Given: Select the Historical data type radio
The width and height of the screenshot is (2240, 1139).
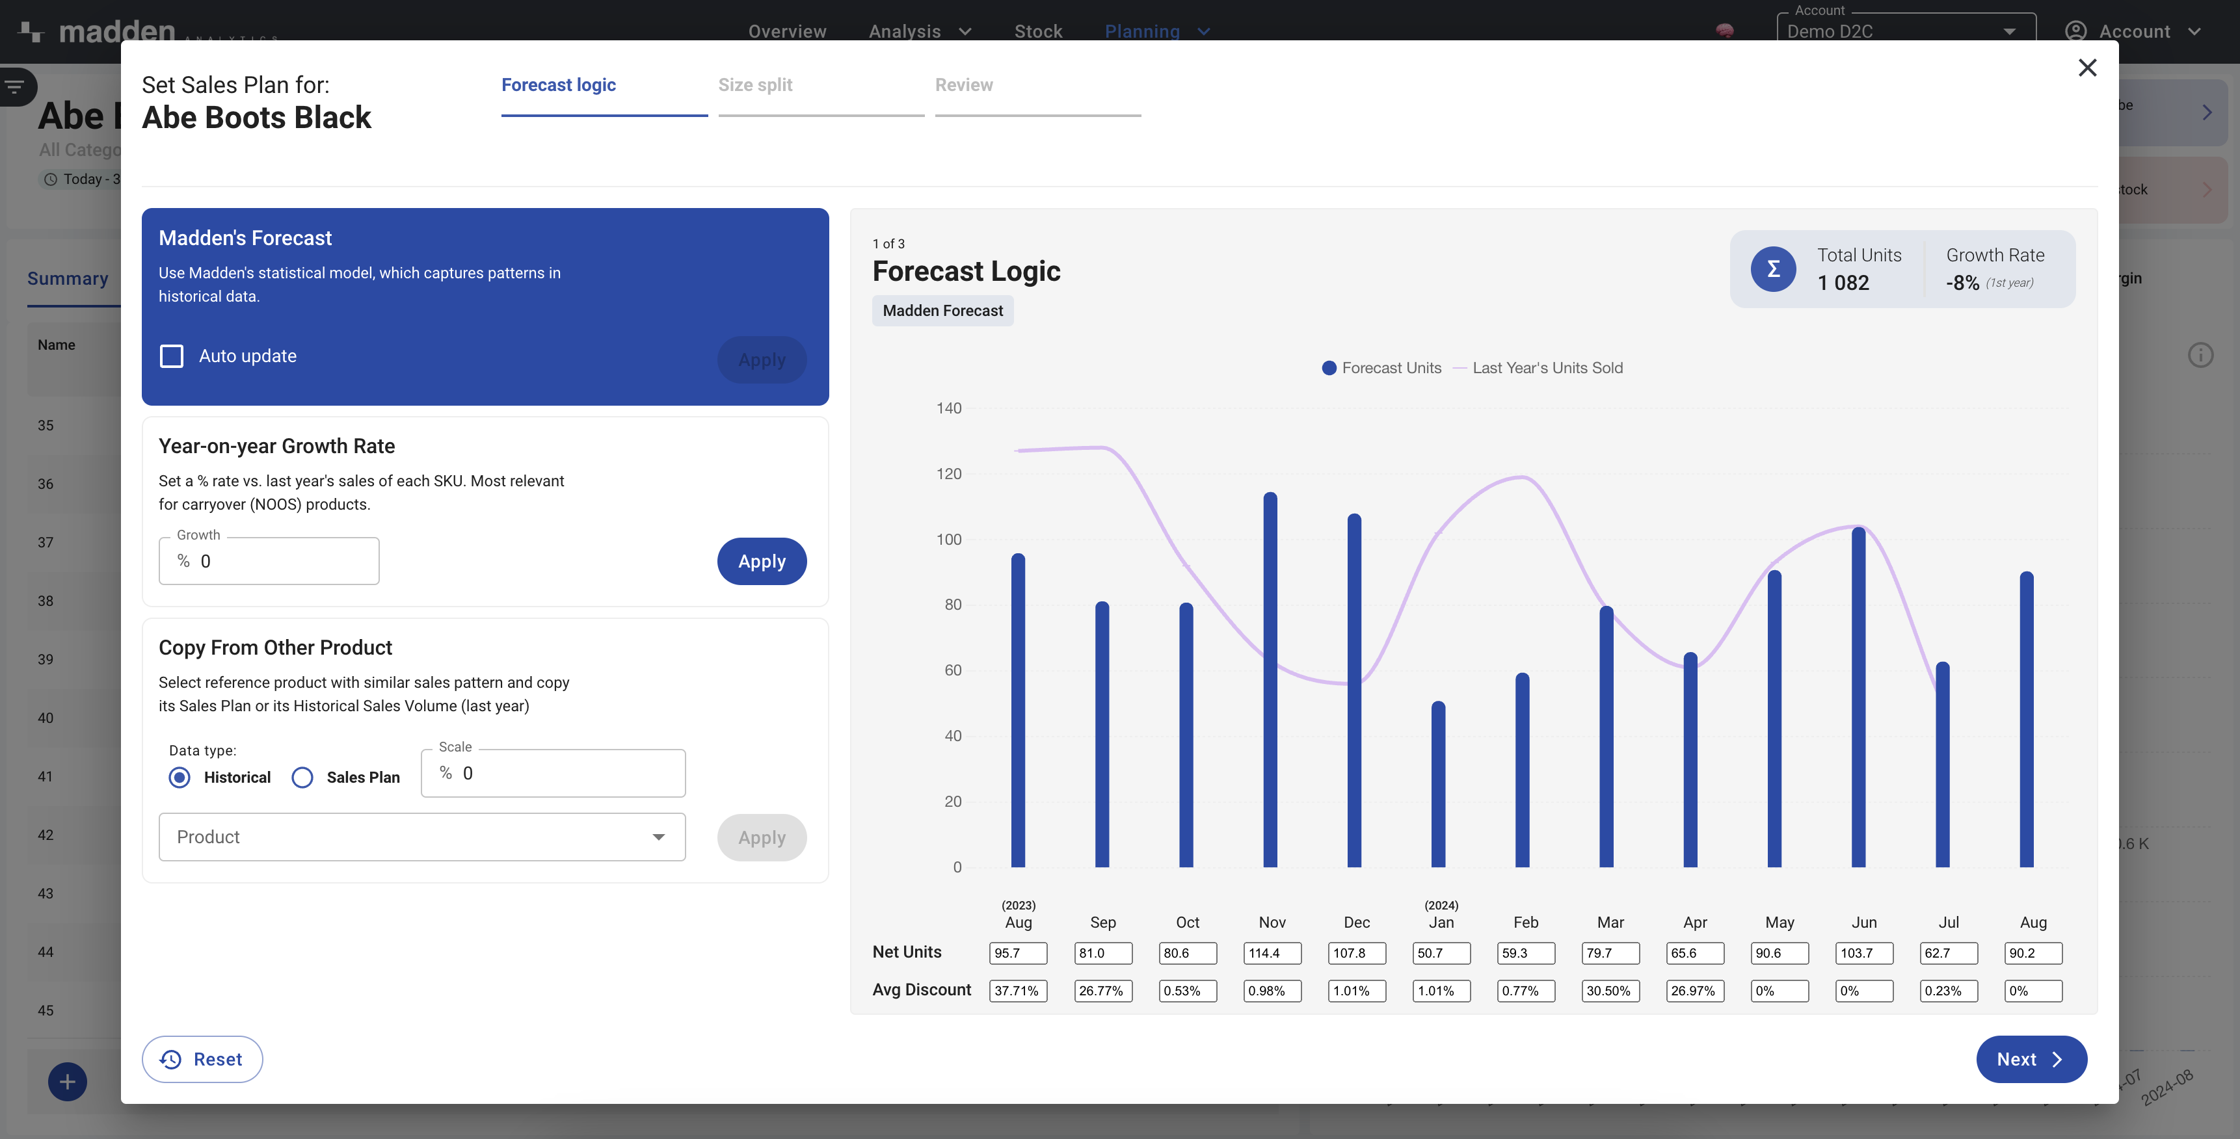Looking at the screenshot, I should click(179, 778).
